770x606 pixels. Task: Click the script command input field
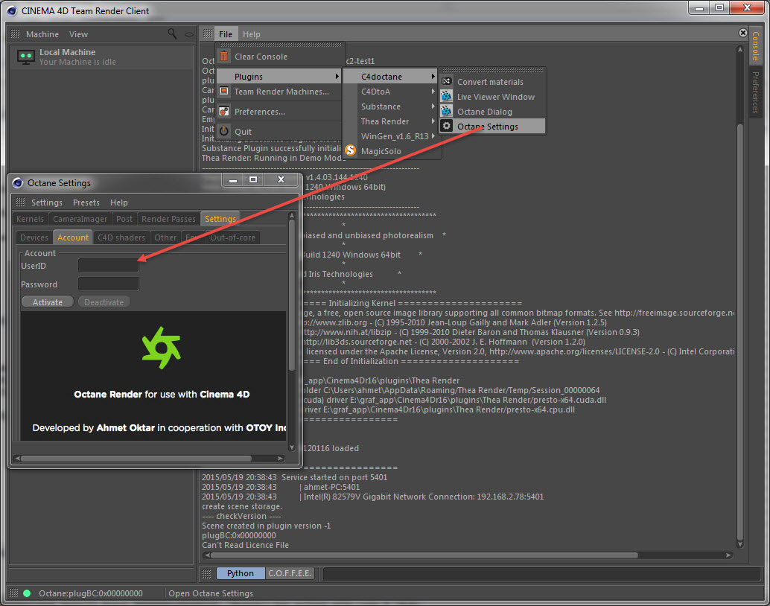coord(541,573)
